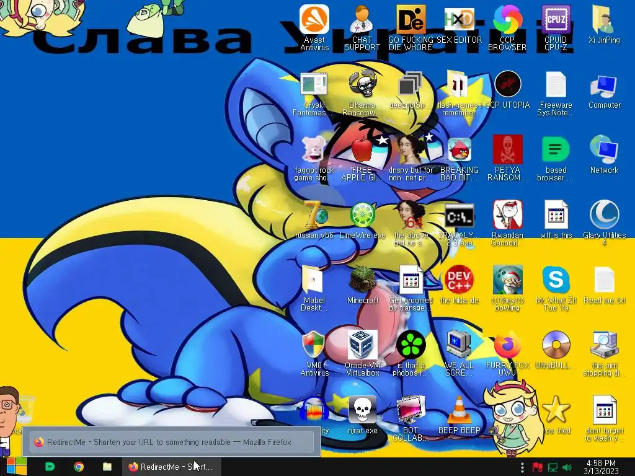This screenshot has height=476, width=635.
Task: Select the FREE APPLE GI... apple icon
Action: pyautogui.click(x=362, y=150)
